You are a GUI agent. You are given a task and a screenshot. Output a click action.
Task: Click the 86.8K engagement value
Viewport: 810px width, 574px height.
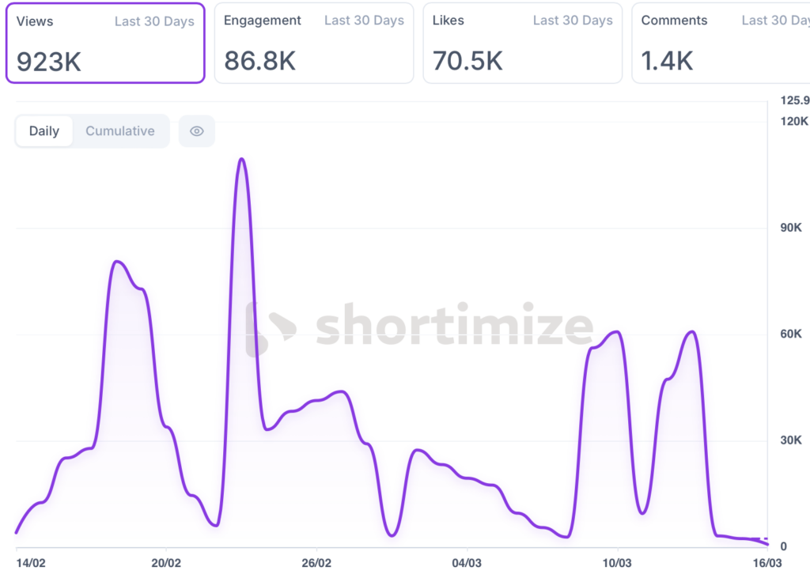point(259,62)
